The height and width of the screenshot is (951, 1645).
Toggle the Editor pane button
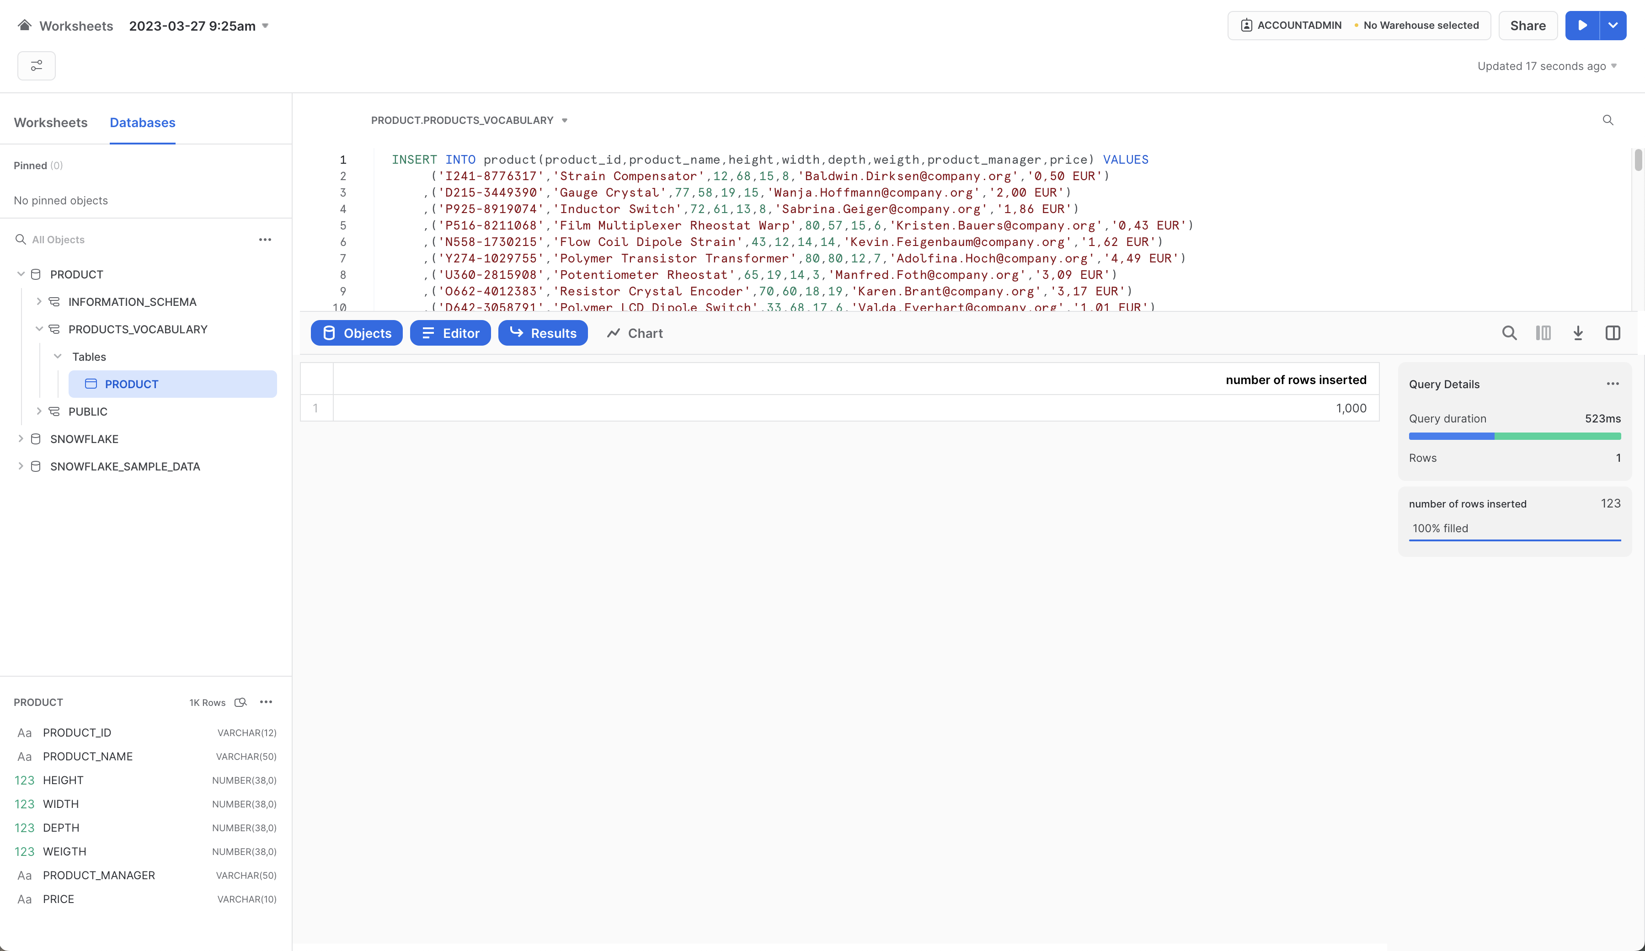tap(450, 333)
